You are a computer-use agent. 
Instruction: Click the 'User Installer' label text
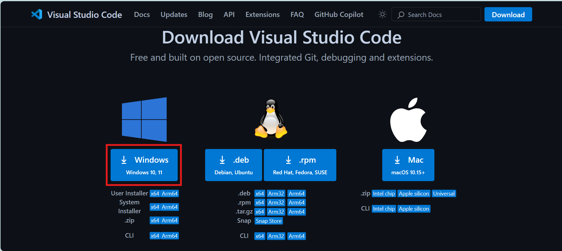tap(129, 193)
